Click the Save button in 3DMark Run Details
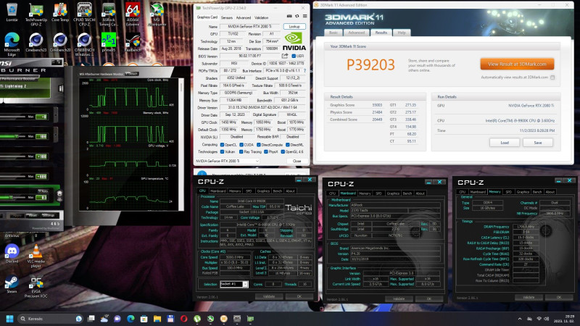Viewport: 580px width, 326px height. 538,143
